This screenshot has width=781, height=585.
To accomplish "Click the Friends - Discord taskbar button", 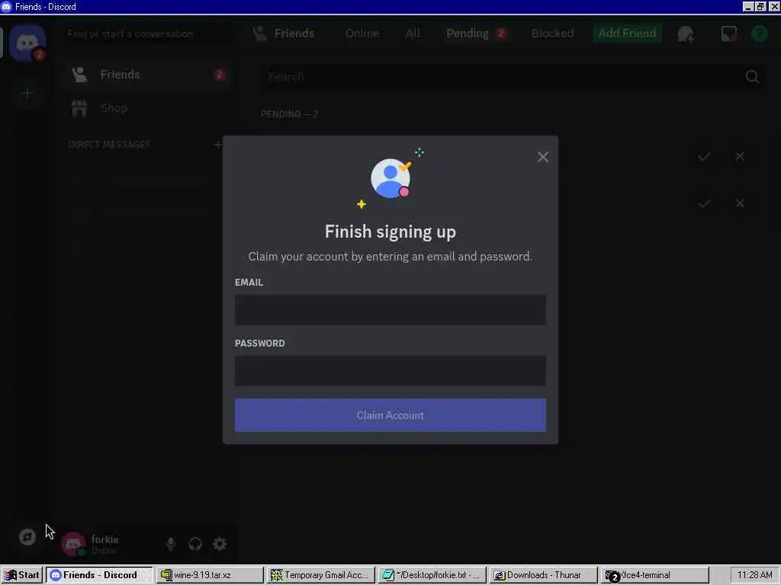I will coord(99,575).
